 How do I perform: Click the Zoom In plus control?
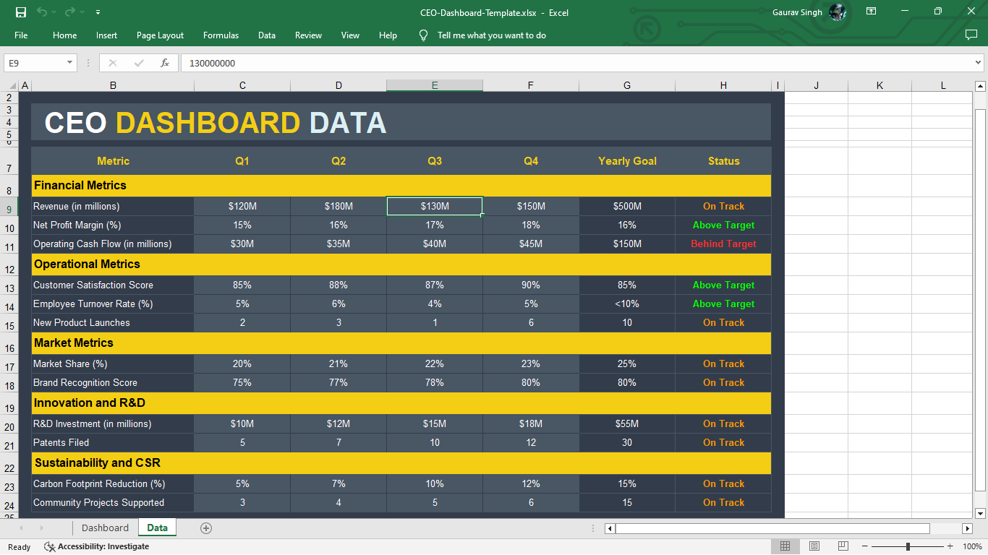949,546
